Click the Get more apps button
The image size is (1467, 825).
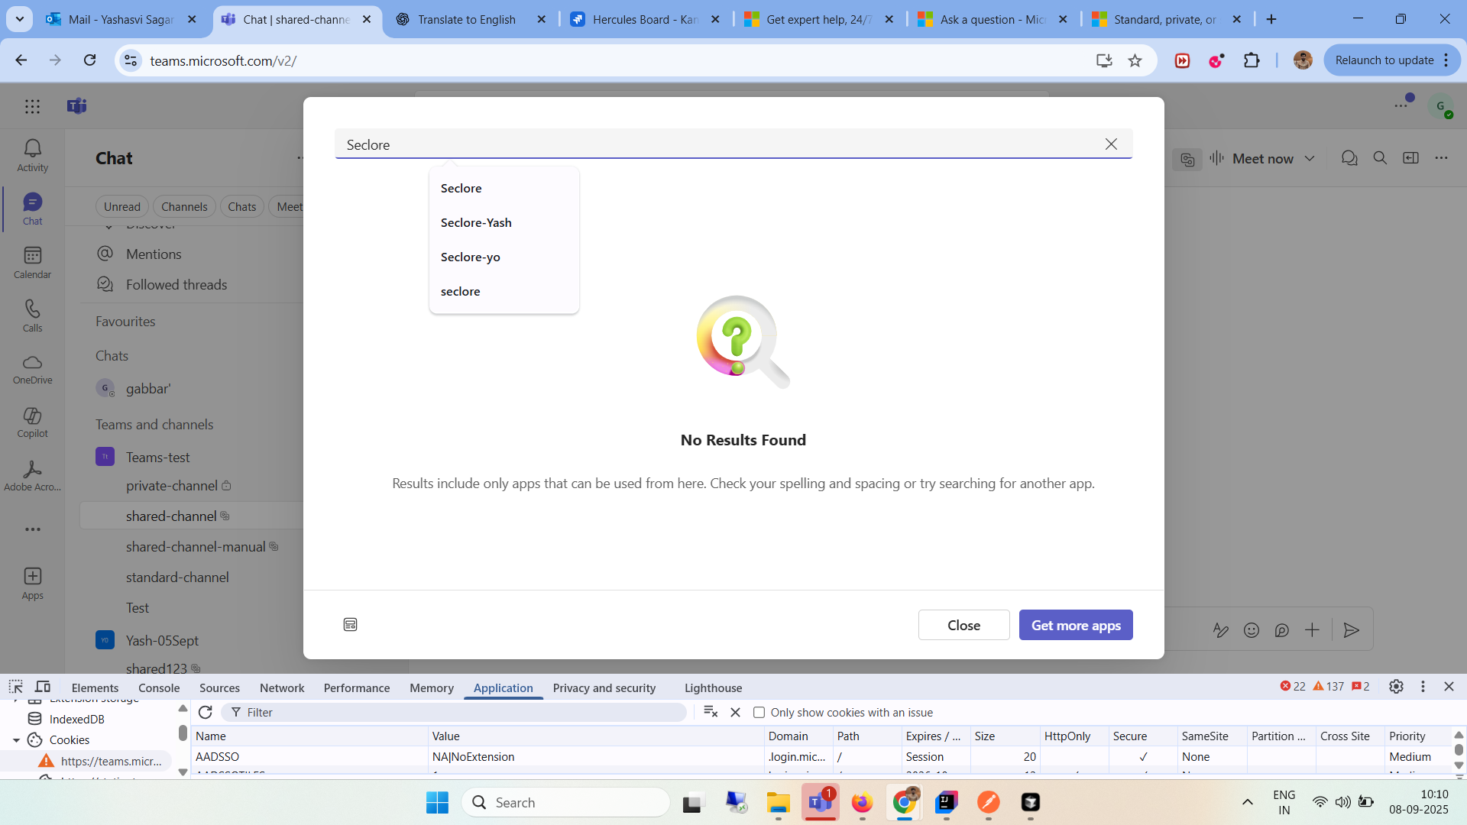point(1075,625)
